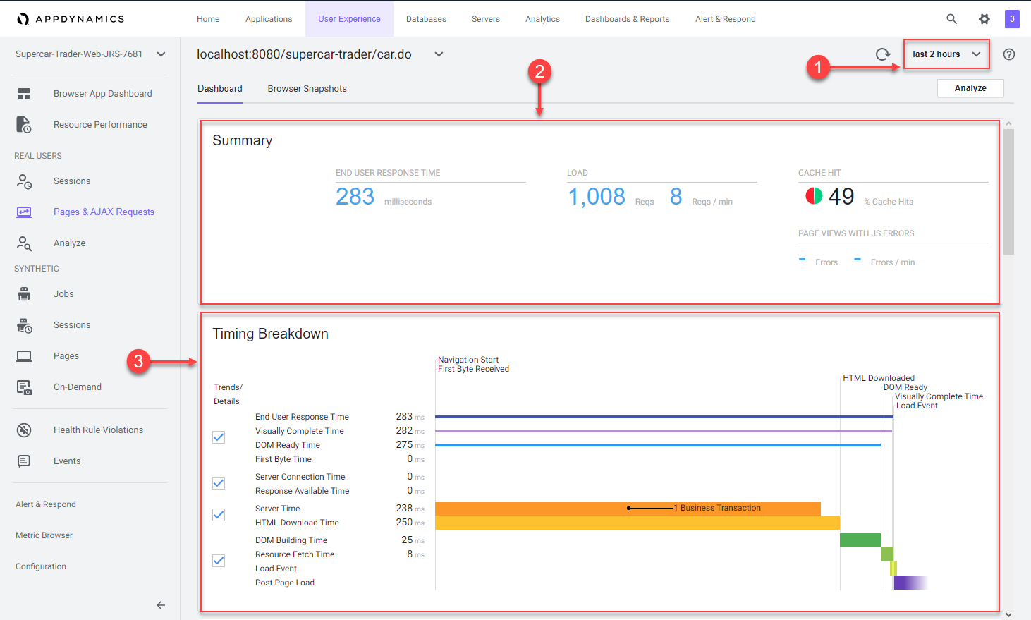Expand the Supercar-Trader-Web-JRS-7681 application selector
This screenshot has height=620, width=1031.
click(x=90, y=54)
